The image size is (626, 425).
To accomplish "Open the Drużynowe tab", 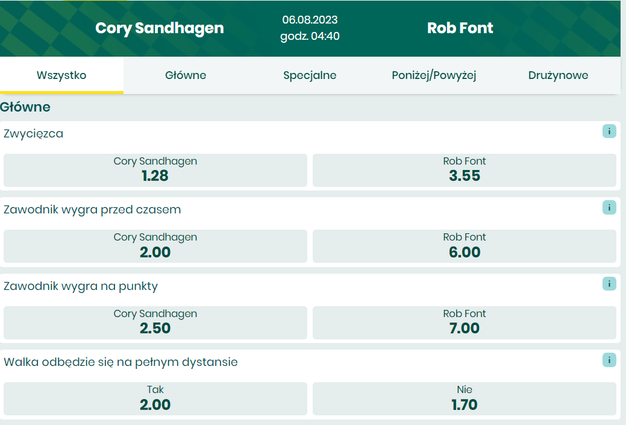I will [x=558, y=75].
